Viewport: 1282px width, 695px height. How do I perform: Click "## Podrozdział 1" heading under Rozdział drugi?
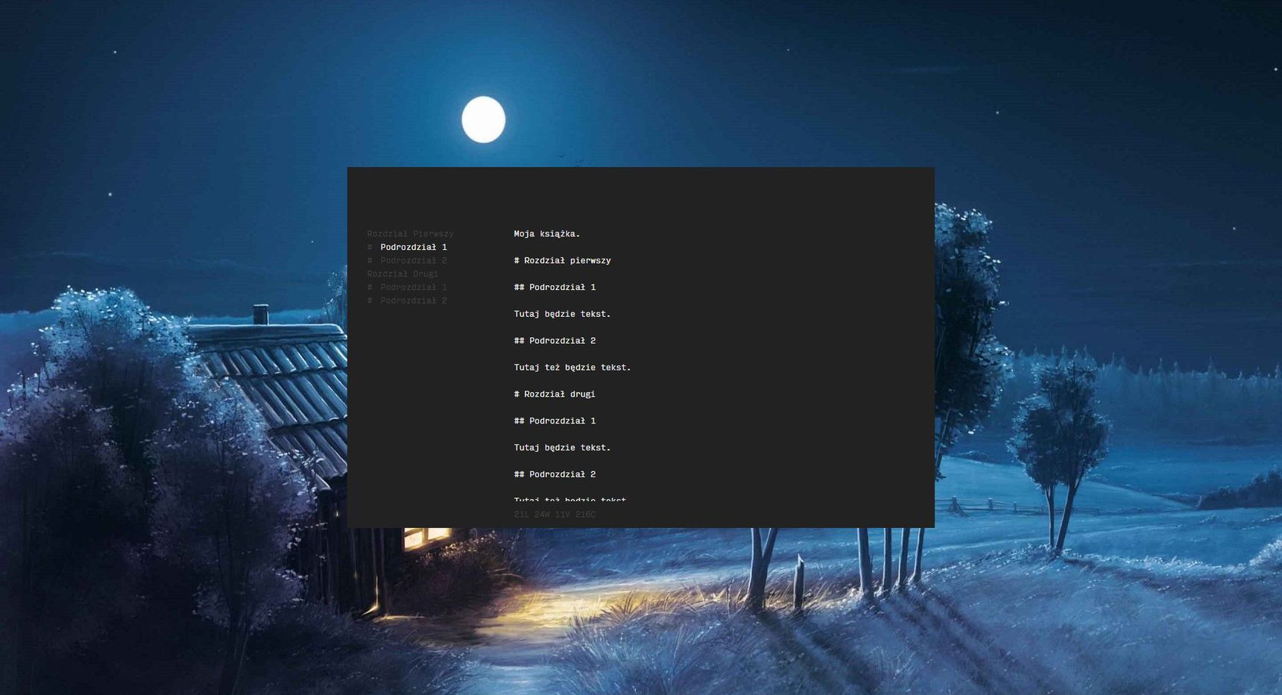coord(555,422)
